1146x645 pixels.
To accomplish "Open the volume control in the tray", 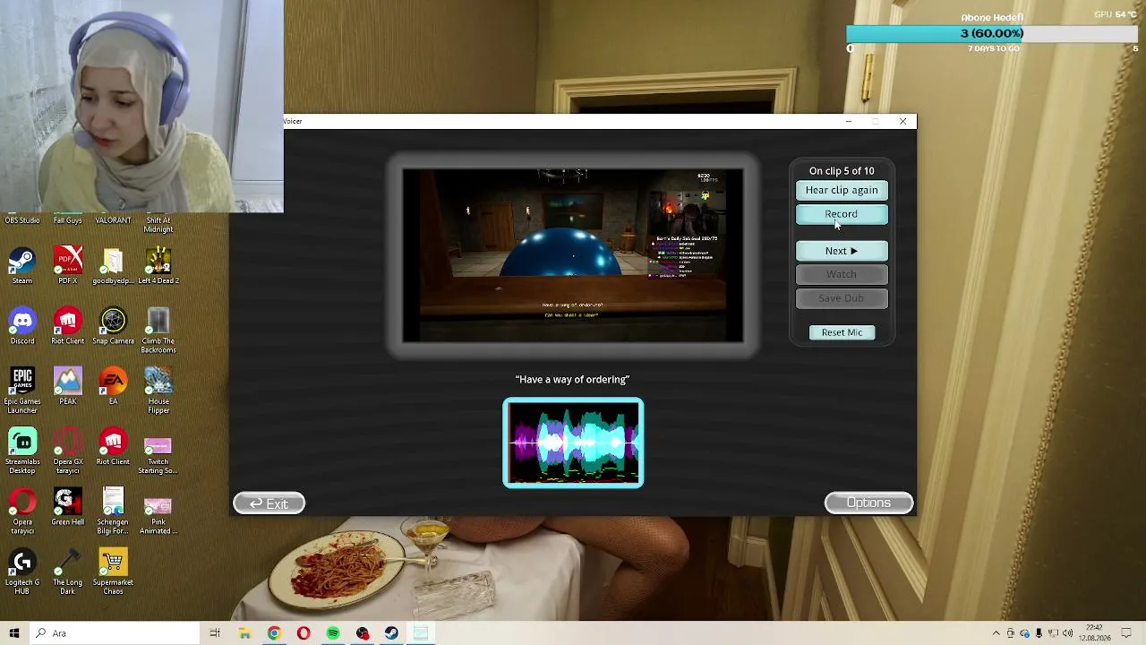I will pyautogui.click(x=1067, y=633).
